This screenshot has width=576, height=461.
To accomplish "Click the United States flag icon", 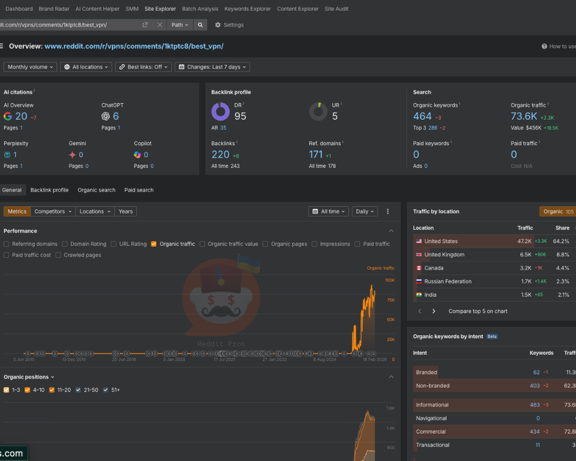I will 419,241.
